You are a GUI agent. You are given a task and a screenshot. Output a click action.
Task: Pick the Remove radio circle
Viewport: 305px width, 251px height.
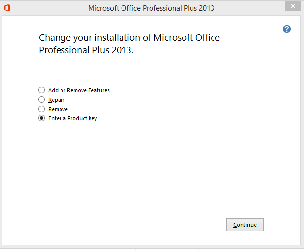41,109
